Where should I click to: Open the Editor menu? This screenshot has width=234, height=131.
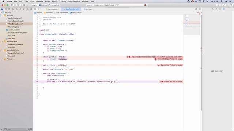click(x=48, y=1)
